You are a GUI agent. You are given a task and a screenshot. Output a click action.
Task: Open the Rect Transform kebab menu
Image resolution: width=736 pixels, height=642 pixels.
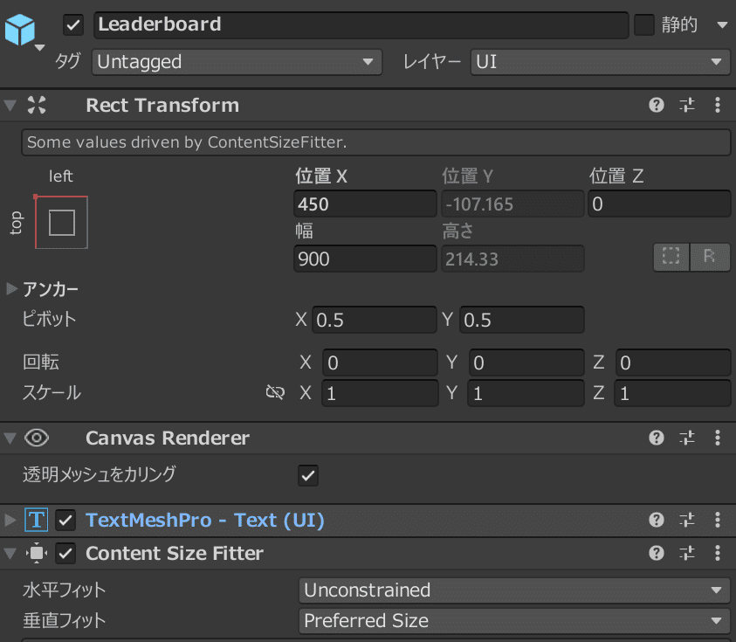[x=718, y=105]
